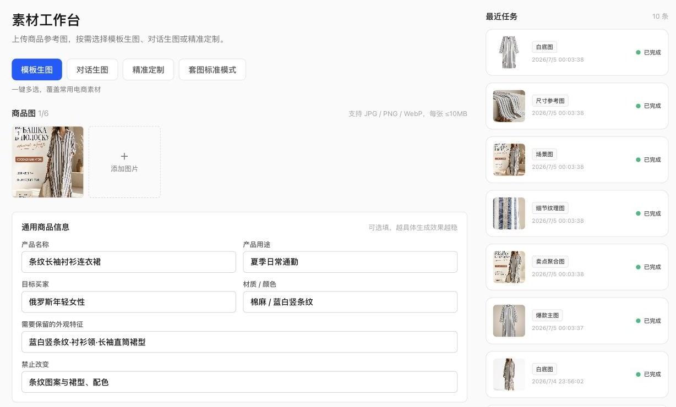Open the 精准定制 tab
The width and height of the screenshot is (676, 407).
pos(148,70)
